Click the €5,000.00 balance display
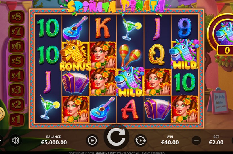The width and height of the screenshot is (233, 154). point(54,142)
